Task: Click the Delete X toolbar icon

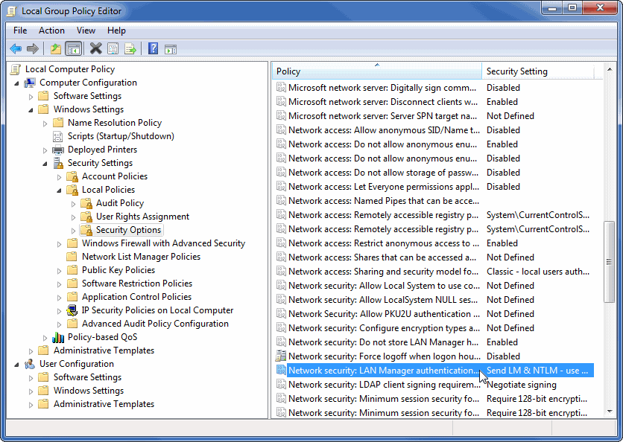Action: point(95,49)
